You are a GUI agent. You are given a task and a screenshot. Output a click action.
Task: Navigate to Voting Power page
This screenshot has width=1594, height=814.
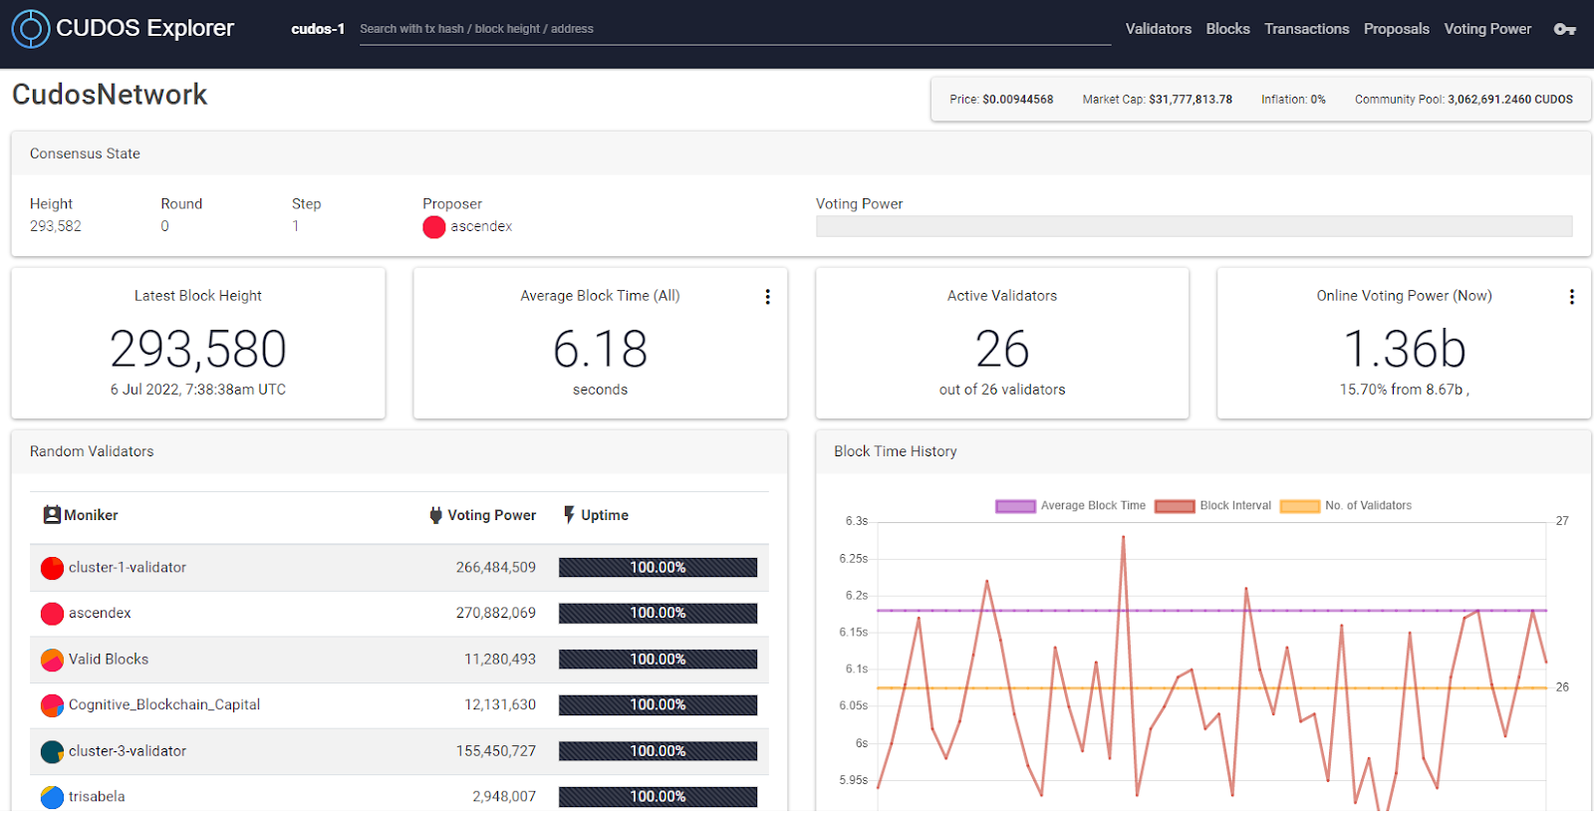click(1487, 29)
